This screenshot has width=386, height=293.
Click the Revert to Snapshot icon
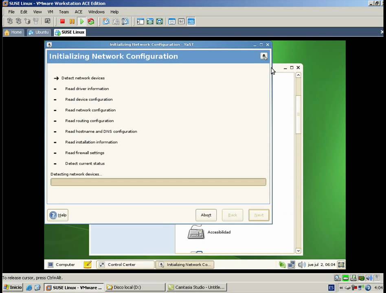[116, 22]
